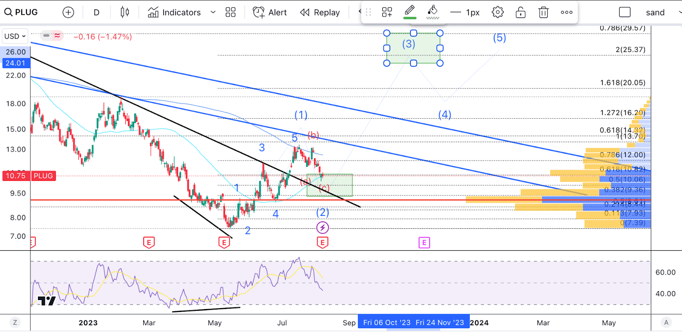Click the Sep label on time axis
This screenshot has width=682, height=335.
click(349, 323)
